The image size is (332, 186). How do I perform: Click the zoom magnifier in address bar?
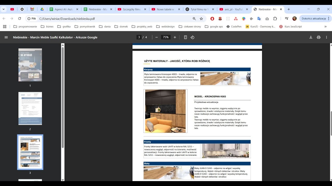(194, 19)
